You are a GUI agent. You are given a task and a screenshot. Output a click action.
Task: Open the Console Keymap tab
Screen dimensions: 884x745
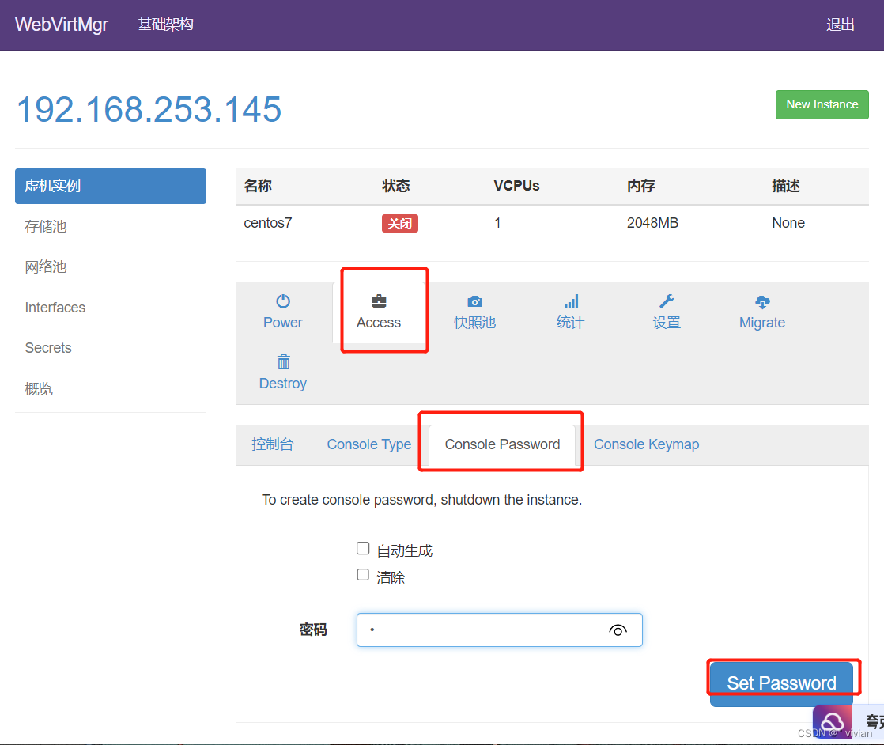(647, 444)
